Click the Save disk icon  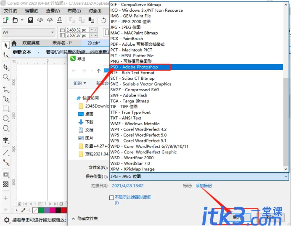tap(30, 20)
